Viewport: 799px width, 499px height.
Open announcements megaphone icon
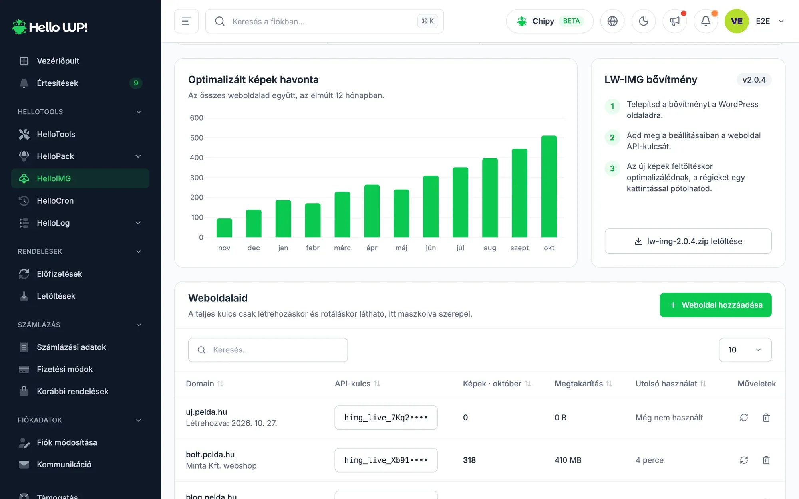(675, 21)
